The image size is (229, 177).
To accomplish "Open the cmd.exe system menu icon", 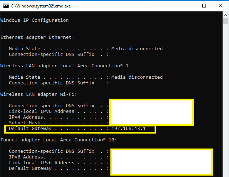I will (x=5, y=6).
